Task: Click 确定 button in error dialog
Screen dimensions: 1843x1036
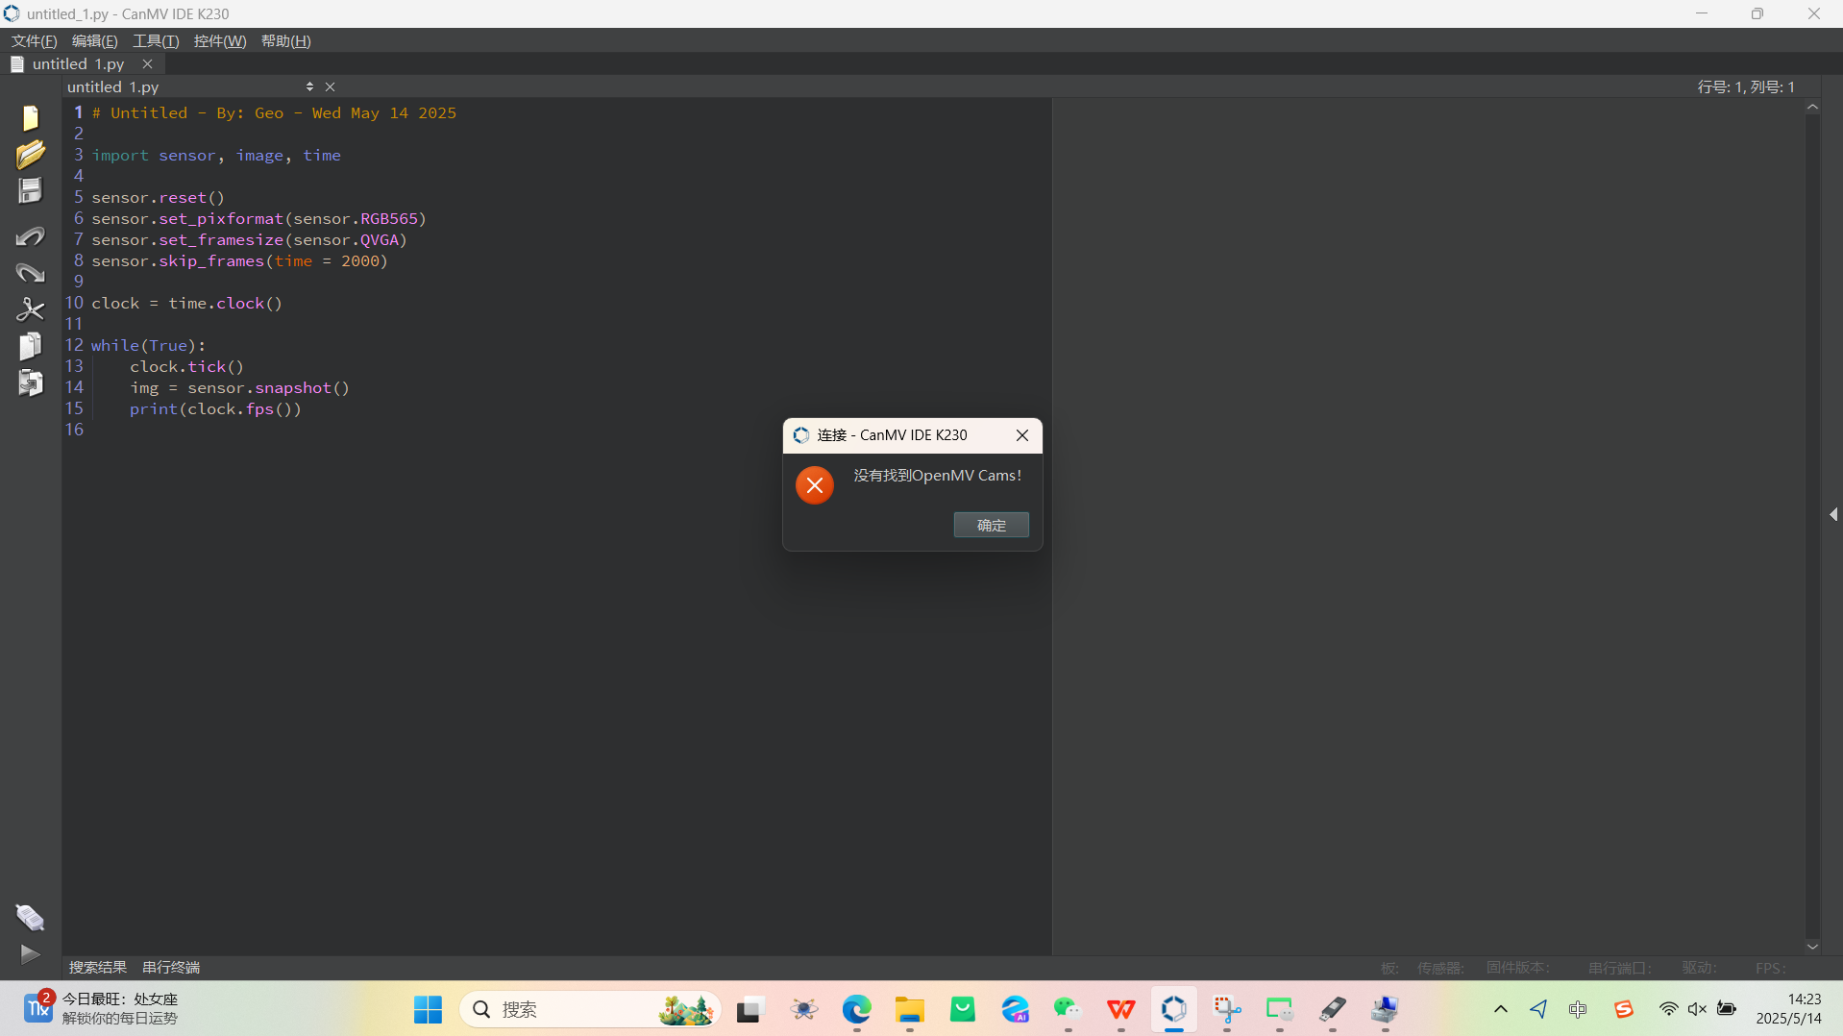Action: (991, 525)
